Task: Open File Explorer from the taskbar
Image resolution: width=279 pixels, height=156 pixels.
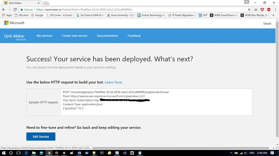Action: pyautogui.click(x=34, y=153)
